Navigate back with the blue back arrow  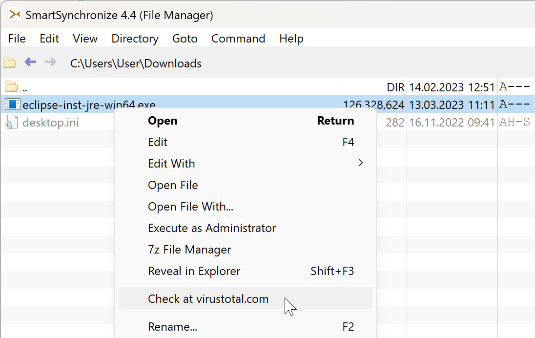coord(30,63)
